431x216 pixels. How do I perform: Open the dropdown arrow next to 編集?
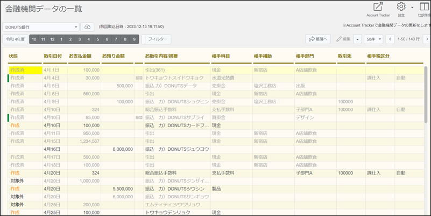pyautogui.click(x=357, y=39)
